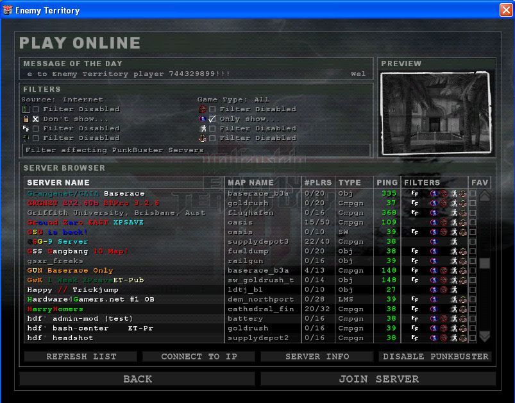
Task: Click the red crossed-circle icon in GUN Baserace row
Action: (x=444, y=271)
